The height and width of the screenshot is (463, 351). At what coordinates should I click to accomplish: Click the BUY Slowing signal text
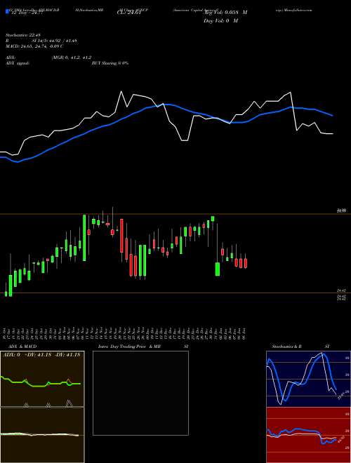pyautogui.click(x=110, y=63)
